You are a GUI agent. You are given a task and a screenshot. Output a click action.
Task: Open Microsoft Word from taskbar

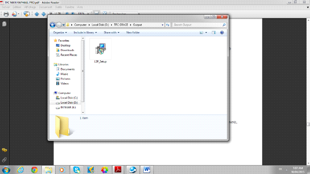pyautogui.click(x=147, y=170)
